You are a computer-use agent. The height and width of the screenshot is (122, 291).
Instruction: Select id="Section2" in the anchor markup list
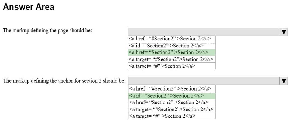click(172, 96)
